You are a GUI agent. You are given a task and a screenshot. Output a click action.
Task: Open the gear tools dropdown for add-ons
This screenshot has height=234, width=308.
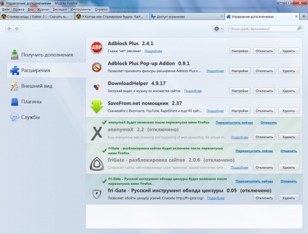click(x=218, y=29)
